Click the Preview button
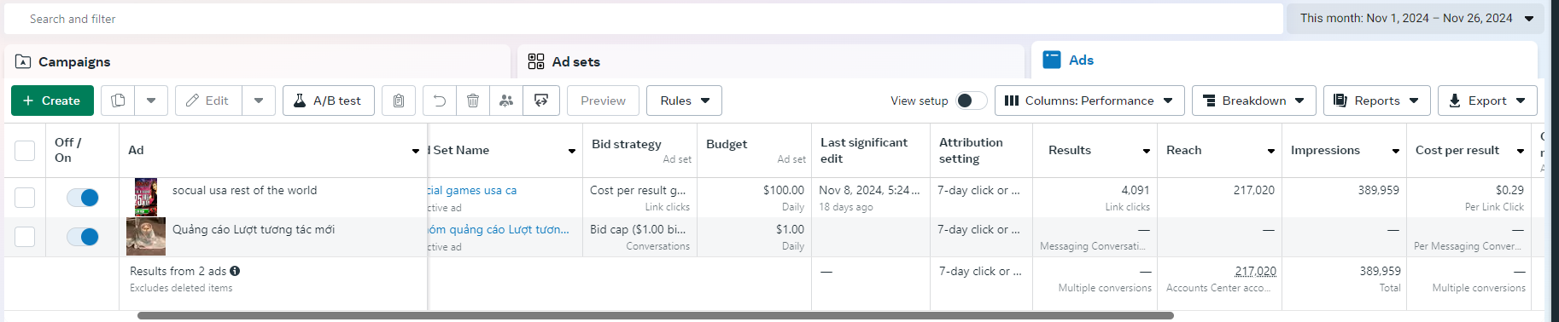The height and width of the screenshot is (322, 1559). click(x=603, y=101)
